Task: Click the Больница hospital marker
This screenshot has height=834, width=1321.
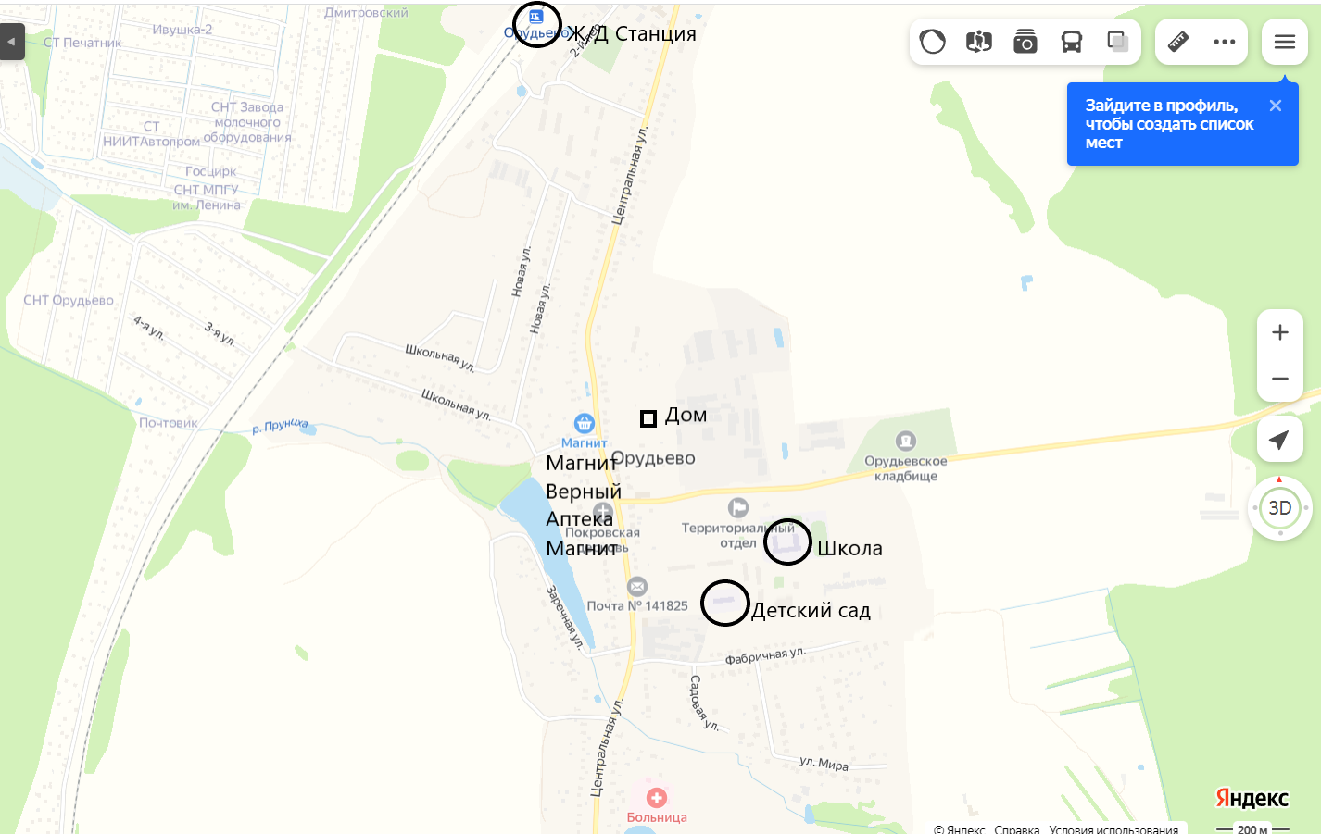Action: click(x=657, y=798)
